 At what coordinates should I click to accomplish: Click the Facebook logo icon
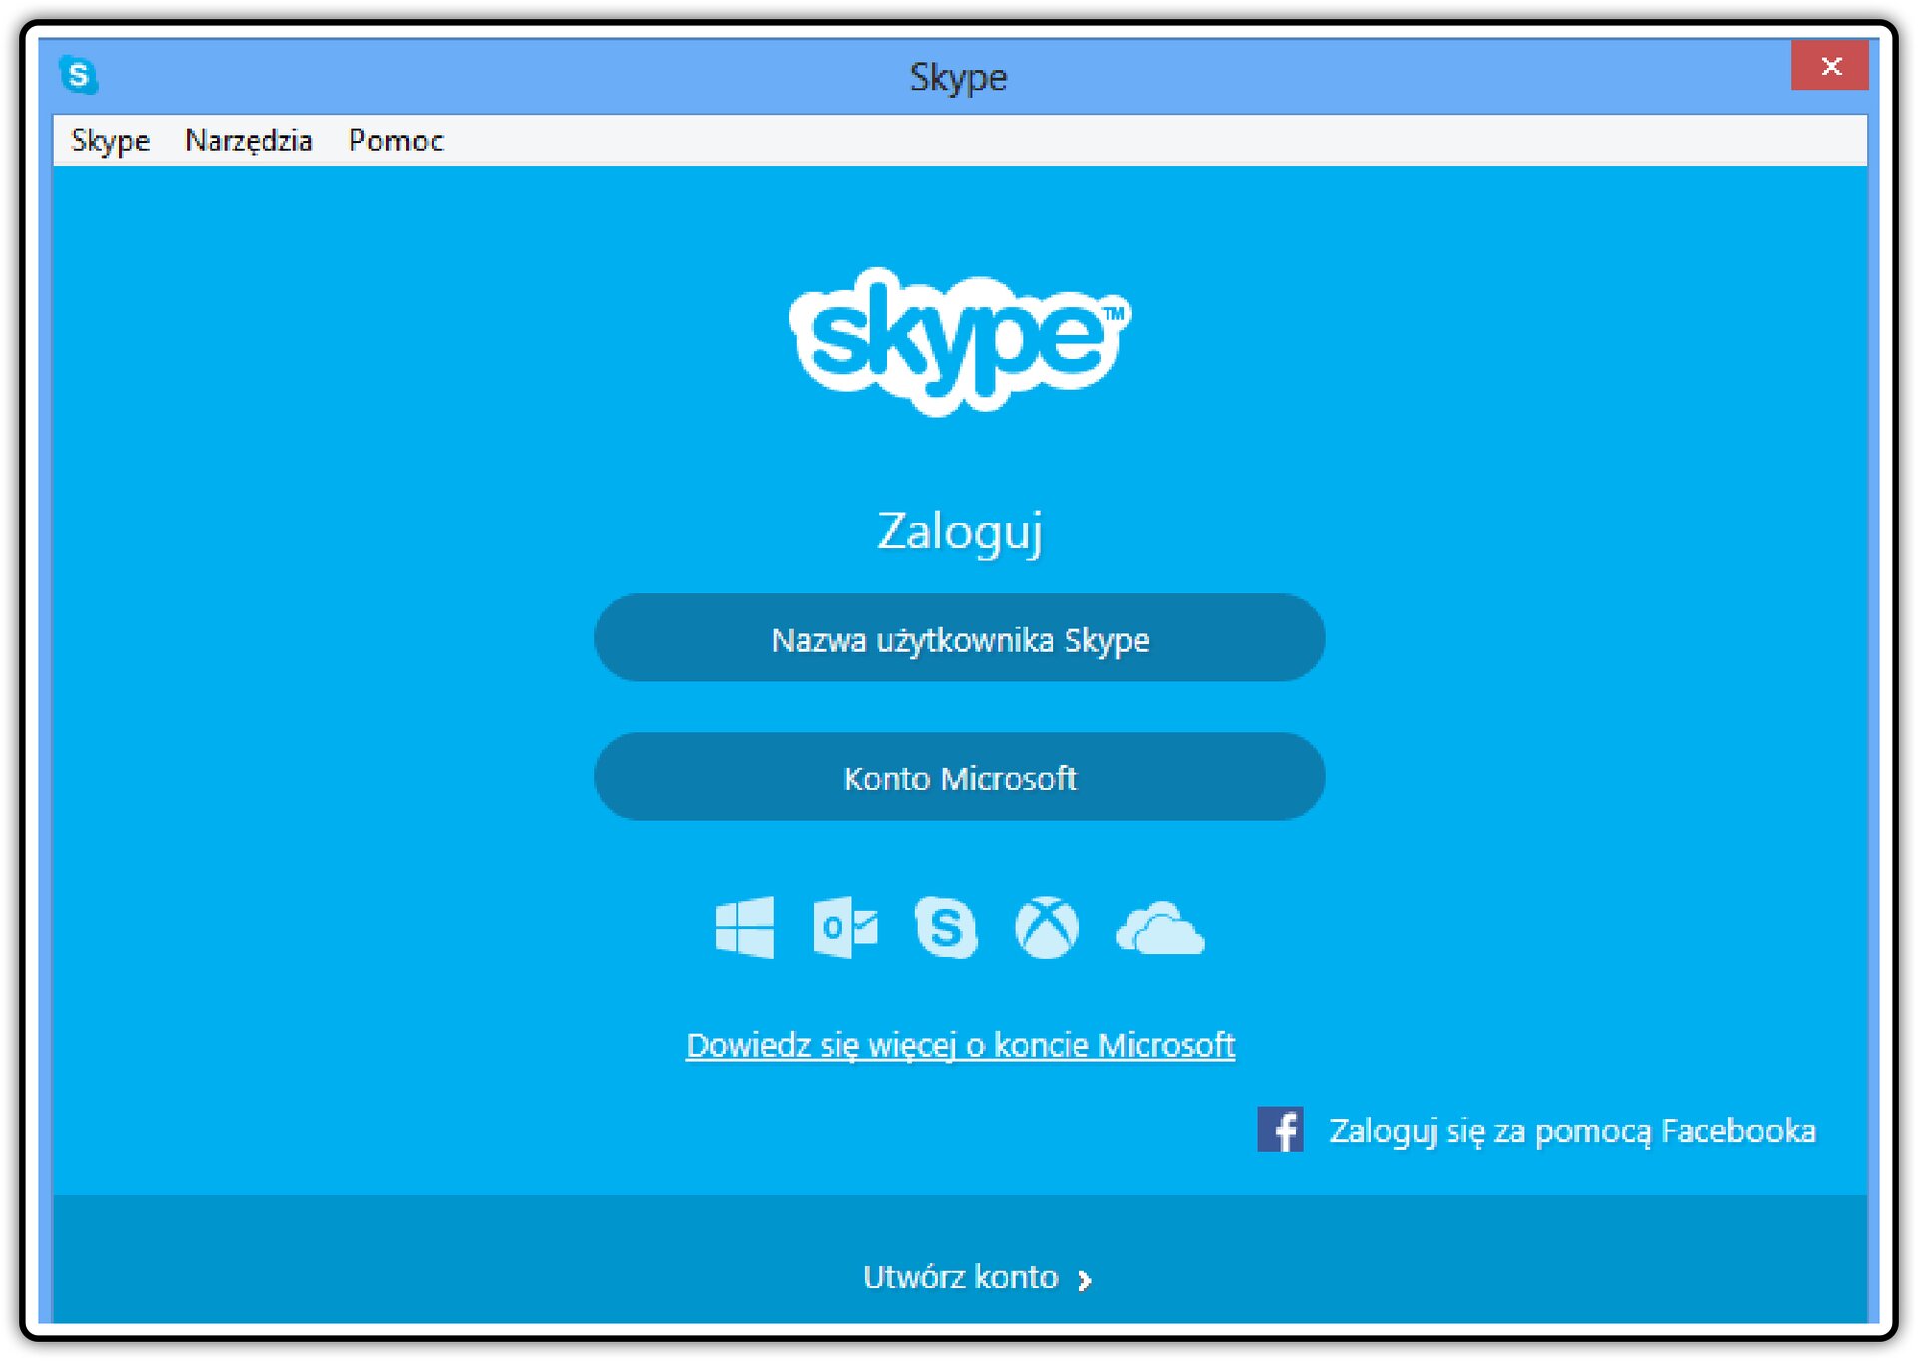1280,1130
